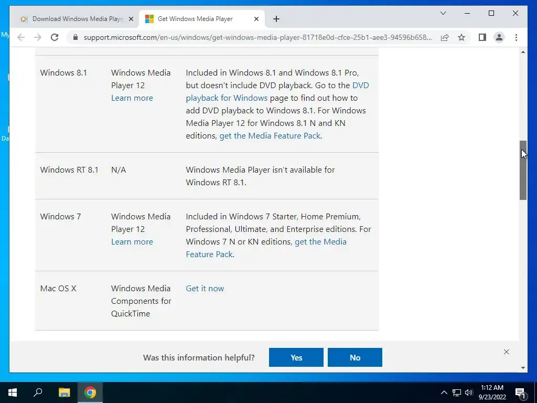The width and height of the screenshot is (537, 403).
Task: Click the address bar URL
Action: (x=257, y=37)
